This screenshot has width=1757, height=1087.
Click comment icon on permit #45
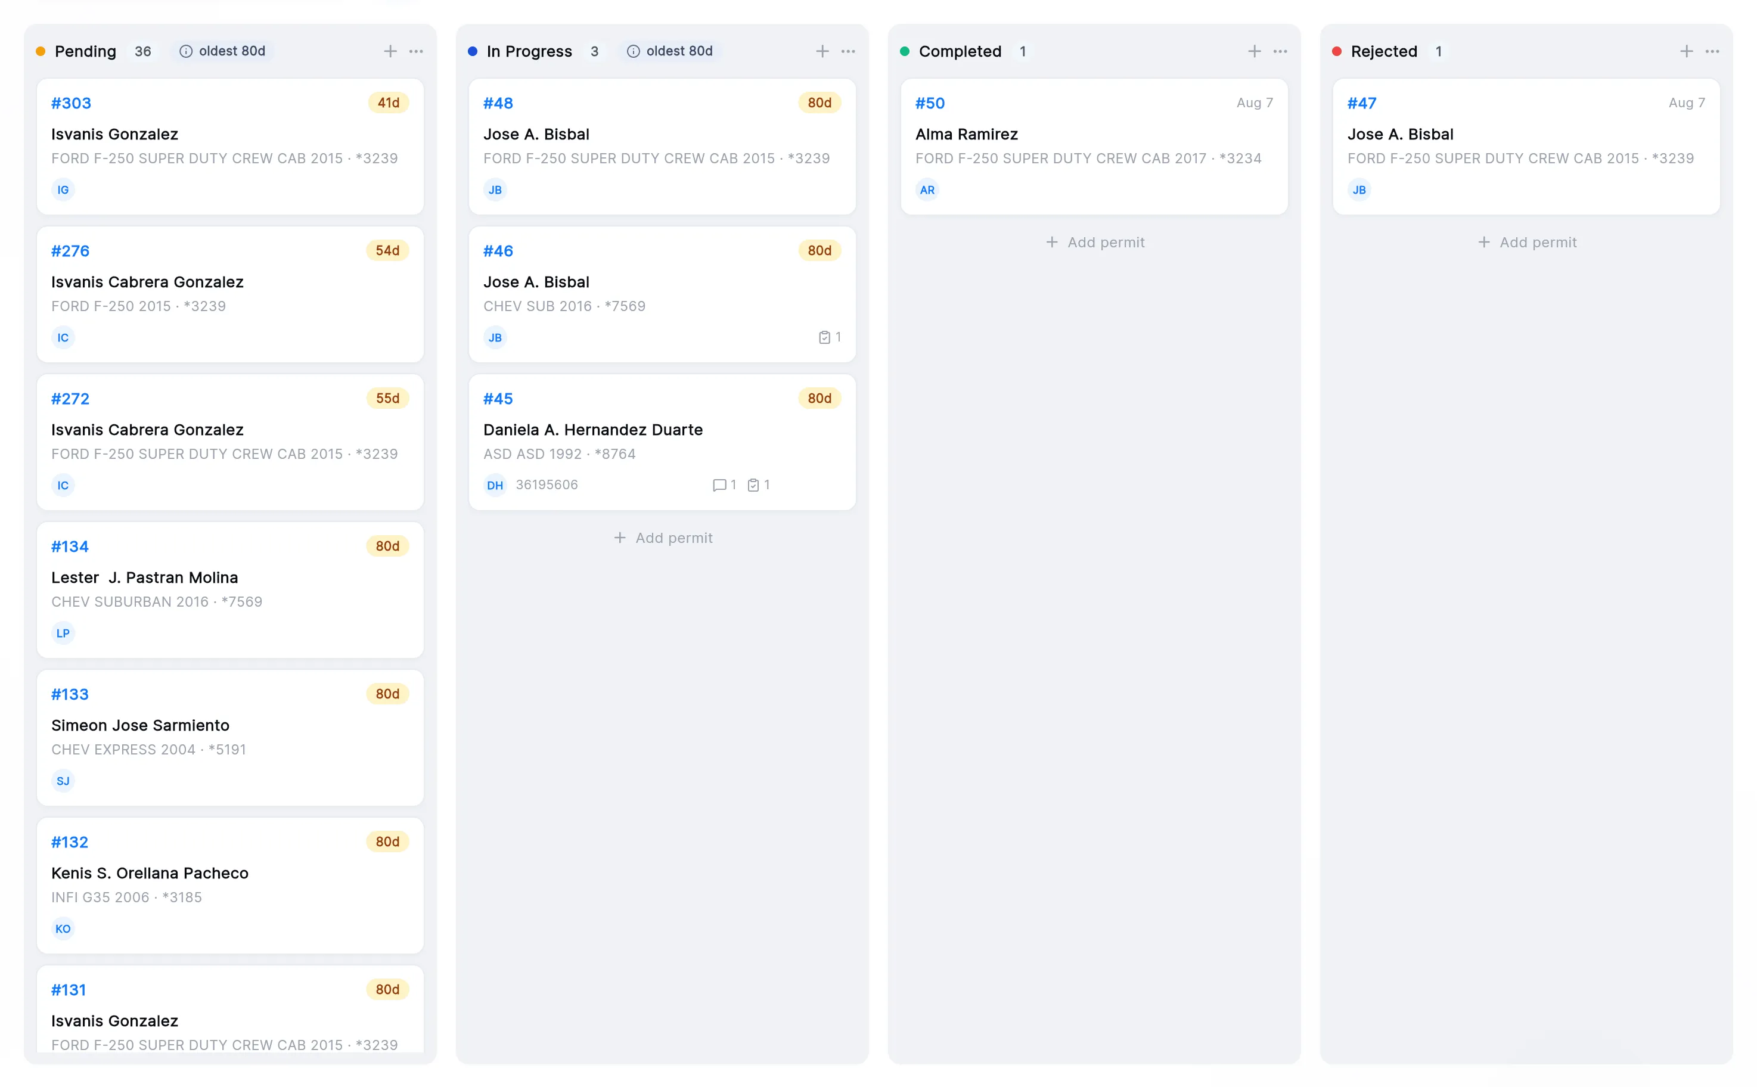pyautogui.click(x=719, y=485)
